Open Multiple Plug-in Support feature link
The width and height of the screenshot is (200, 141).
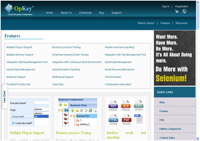pos(19,47)
